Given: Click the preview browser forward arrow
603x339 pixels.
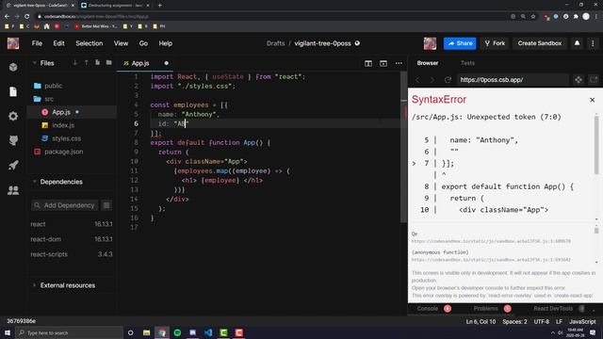Looking at the screenshot, I should 432,79.
